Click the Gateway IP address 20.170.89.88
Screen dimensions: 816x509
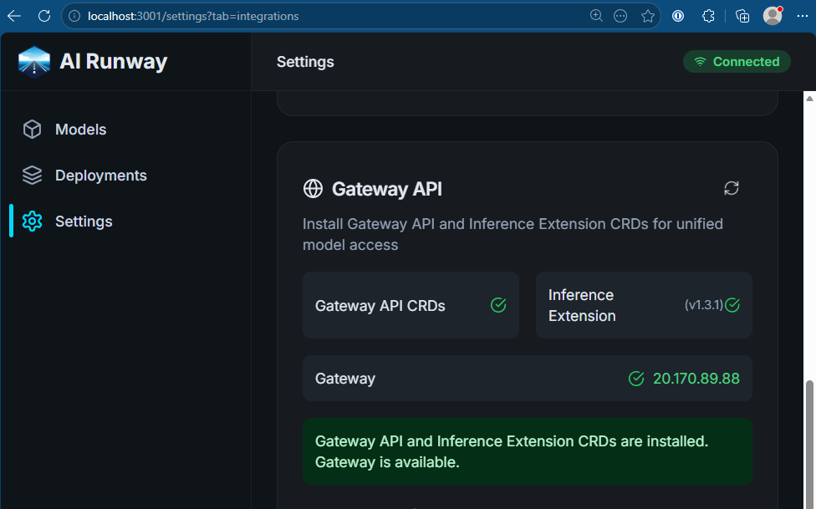[696, 378]
